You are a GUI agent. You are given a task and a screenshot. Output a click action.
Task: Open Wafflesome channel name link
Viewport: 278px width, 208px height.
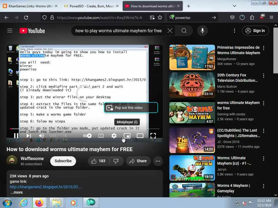point(32,158)
